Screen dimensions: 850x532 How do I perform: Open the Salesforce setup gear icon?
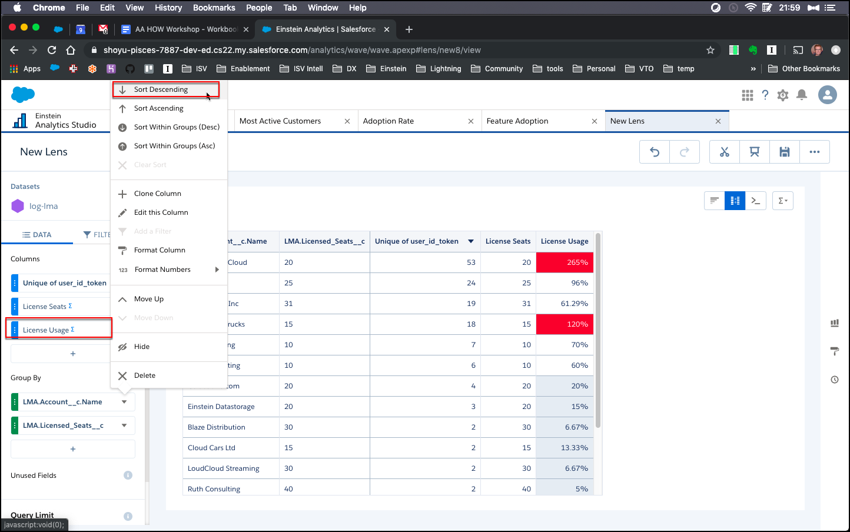(783, 95)
